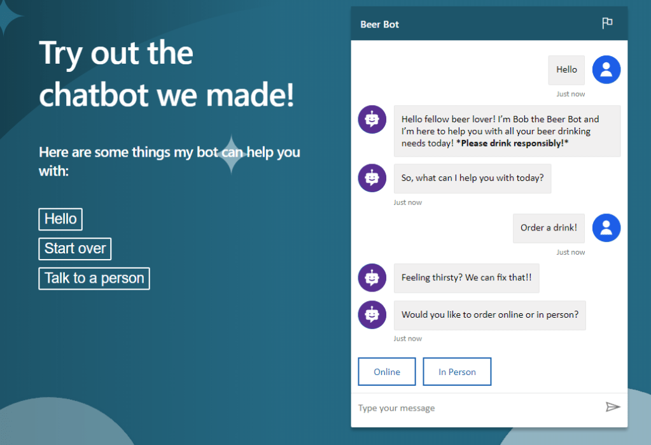This screenshot has width=651, height=445.
Task: Click the bot avatar beside "Feeling thirsty?"
Action: [x=372, y=278]
